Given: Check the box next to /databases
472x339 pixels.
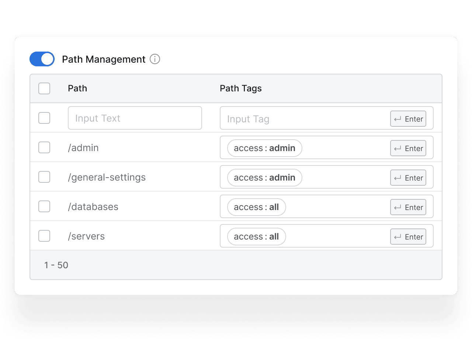Looking at the screenshot, I should click(x=44, y=206).
